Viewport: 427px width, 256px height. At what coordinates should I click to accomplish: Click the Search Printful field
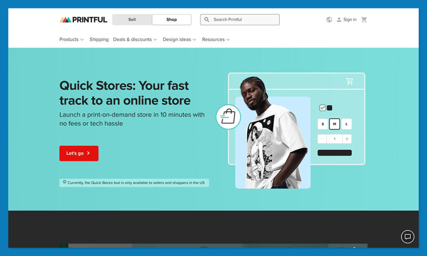click(x=240, y=20)
